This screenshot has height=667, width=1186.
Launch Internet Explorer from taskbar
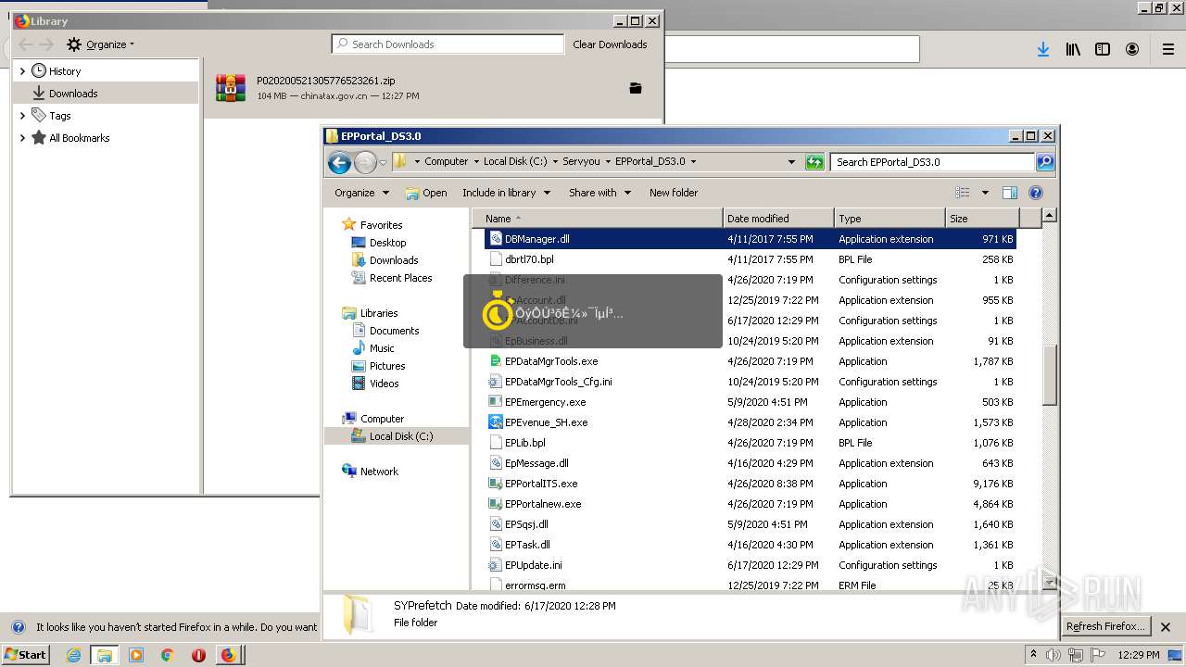click(73, 655)
